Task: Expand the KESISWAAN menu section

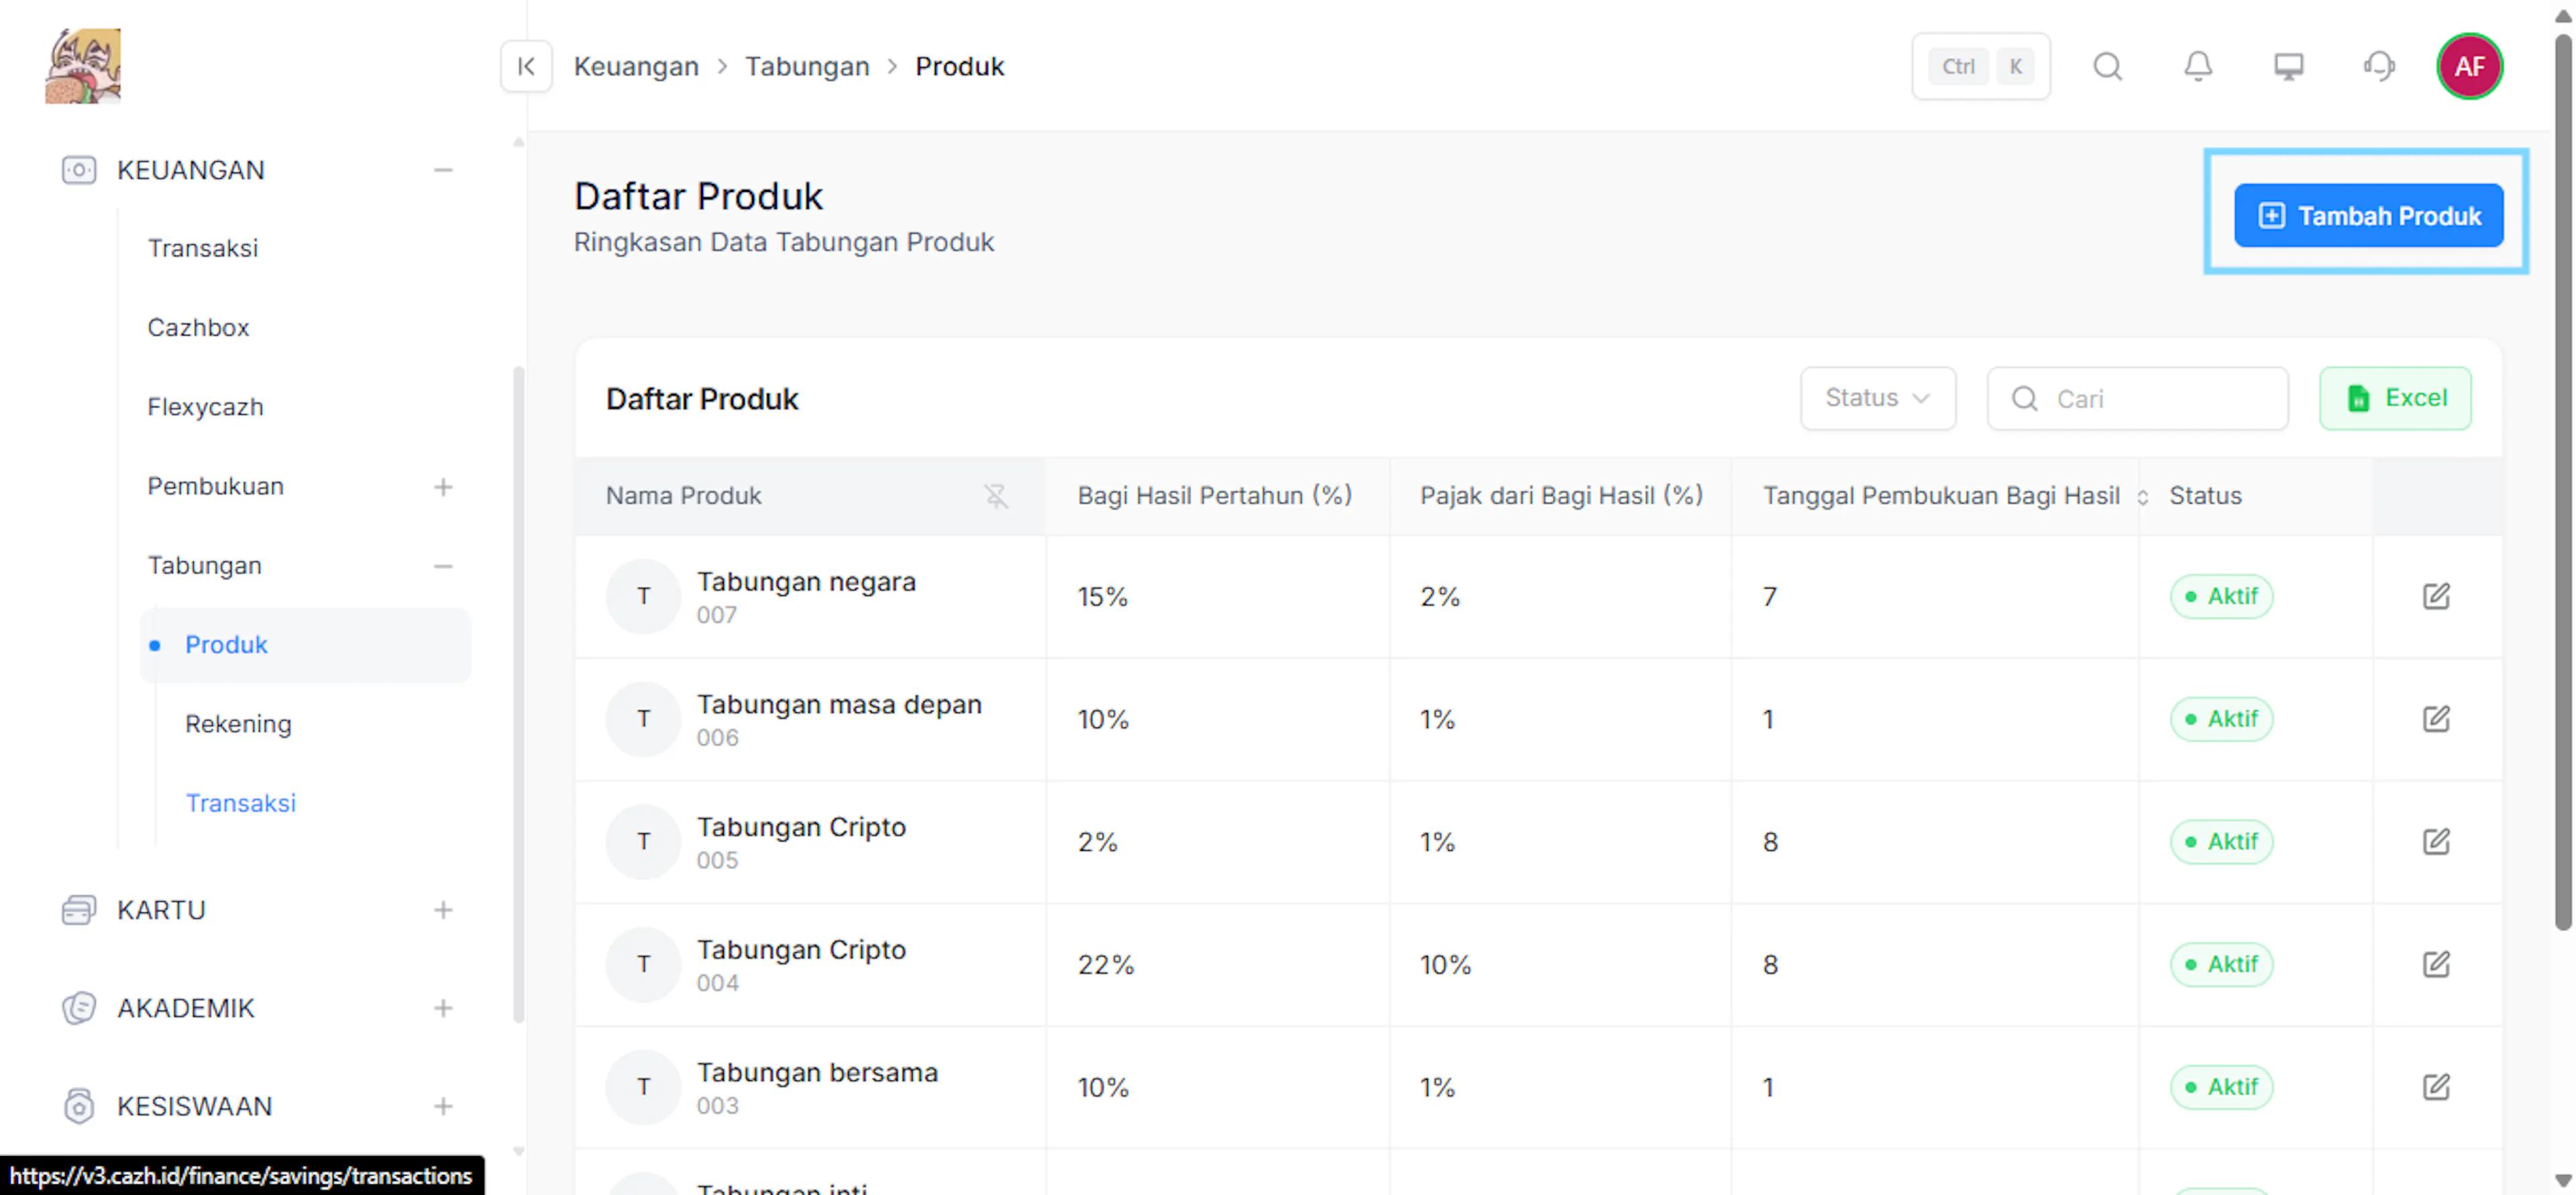Action: 443,1106
